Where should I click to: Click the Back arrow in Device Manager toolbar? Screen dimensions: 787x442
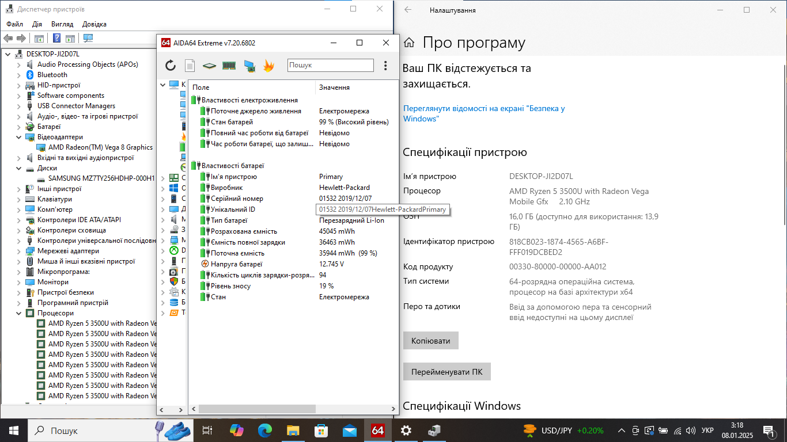(8, 39)
